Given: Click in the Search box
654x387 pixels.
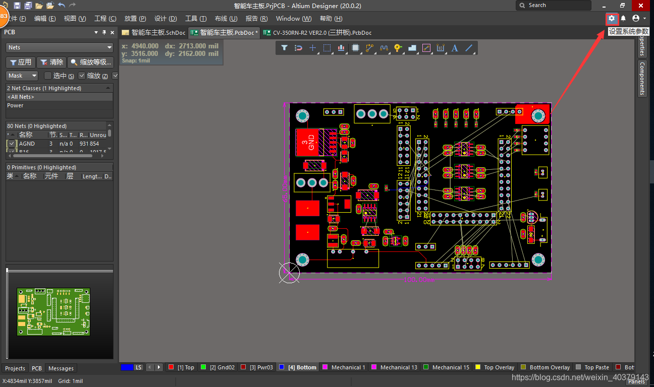Looking at the screenshot, I should click(x=554, y=5).
